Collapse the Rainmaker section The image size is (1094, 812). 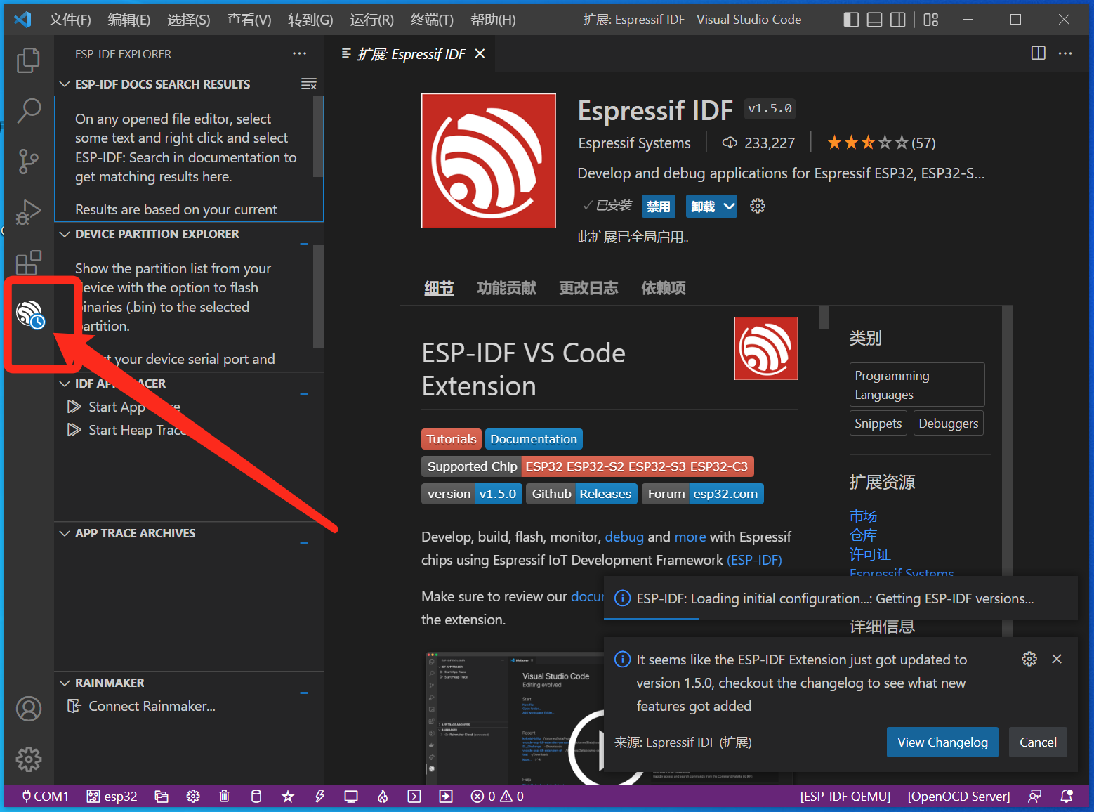[x=65, y=683]
